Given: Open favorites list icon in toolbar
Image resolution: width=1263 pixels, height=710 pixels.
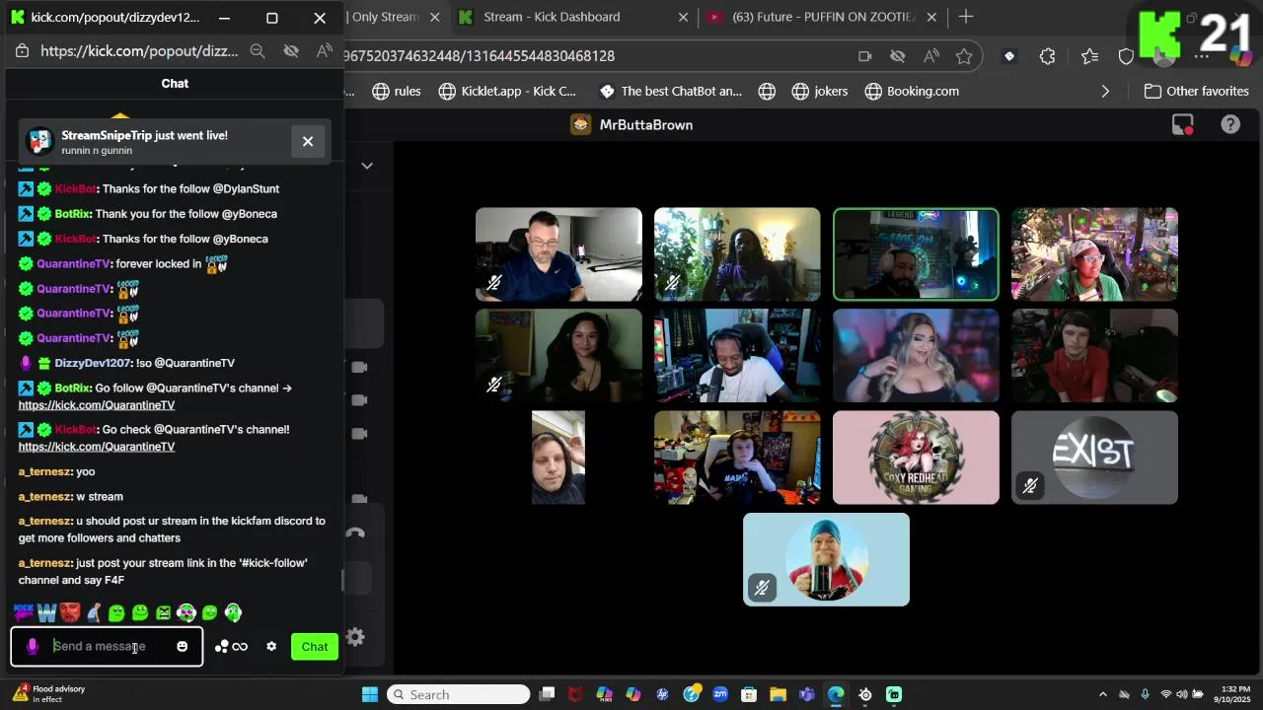Looking at the screenshot, I should (1089, 56).
